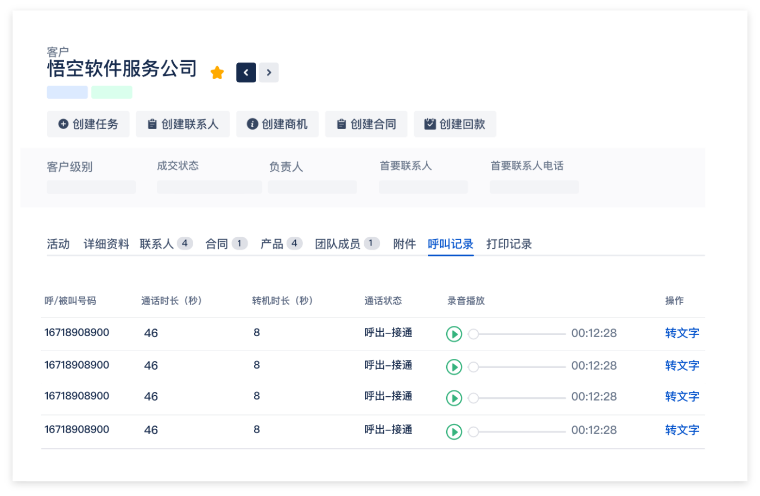This screenshot has height=496, width=760.
Task: Click the blue tag under customer name
Action: click(67, 92)
